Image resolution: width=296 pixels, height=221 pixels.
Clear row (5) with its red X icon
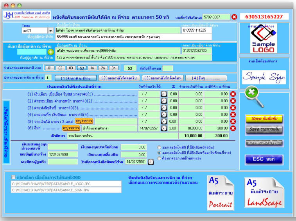pyautogui.click(x=233, y=122)
